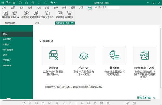Click the zoom out minus icon
The width and height of the screenshot is (162, 105).
pyautogui.click(x=108, y=103)
